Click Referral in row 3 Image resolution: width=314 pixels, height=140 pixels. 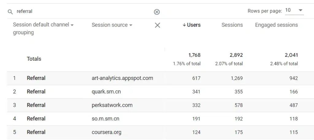[x=36, y=105]
